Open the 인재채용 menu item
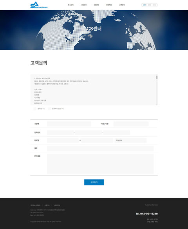This screenshot has height=229, width=188. point(109,5)
